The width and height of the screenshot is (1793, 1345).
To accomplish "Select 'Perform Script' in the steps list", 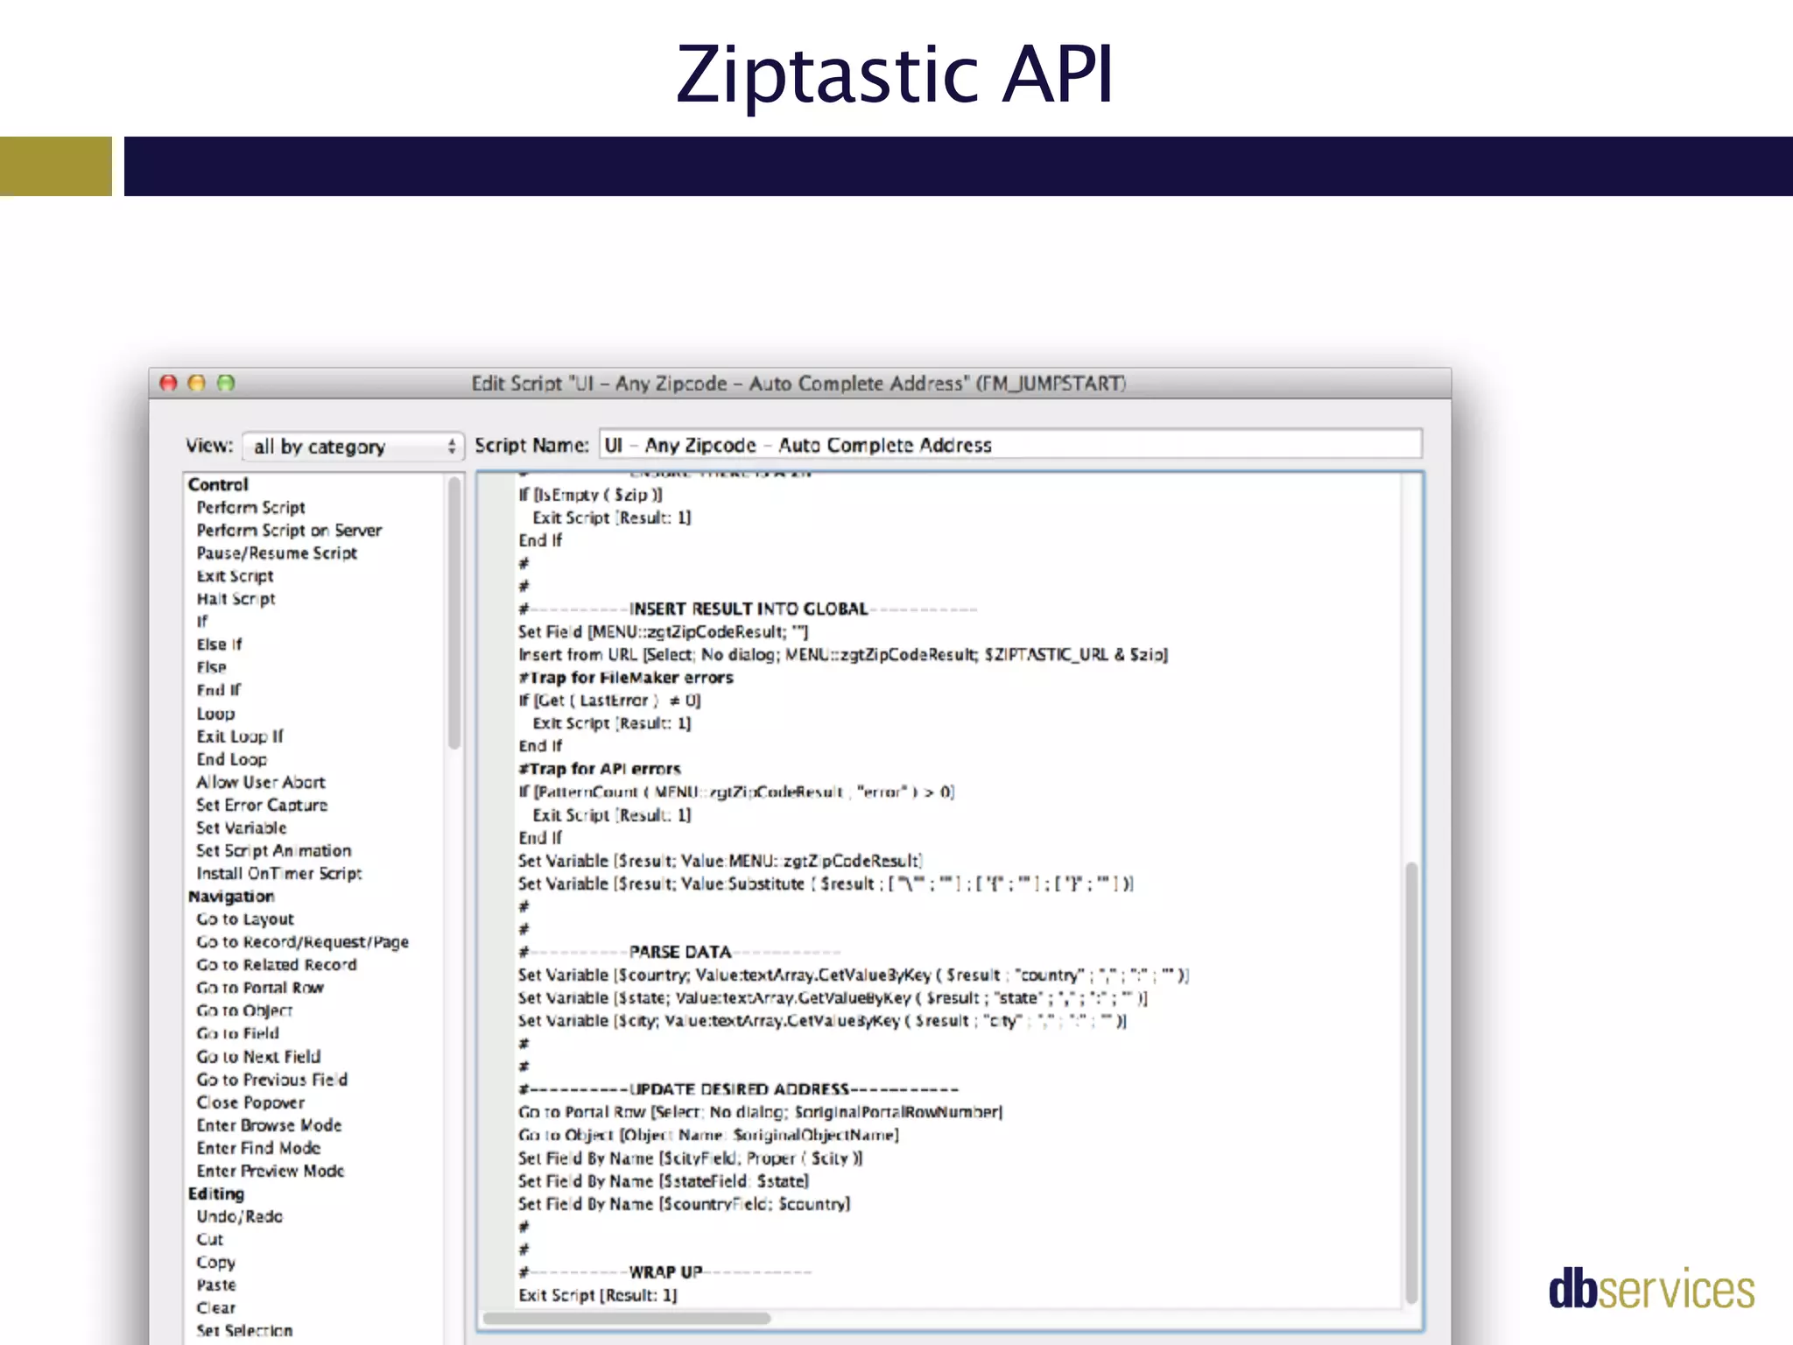I will coord(250,508).
